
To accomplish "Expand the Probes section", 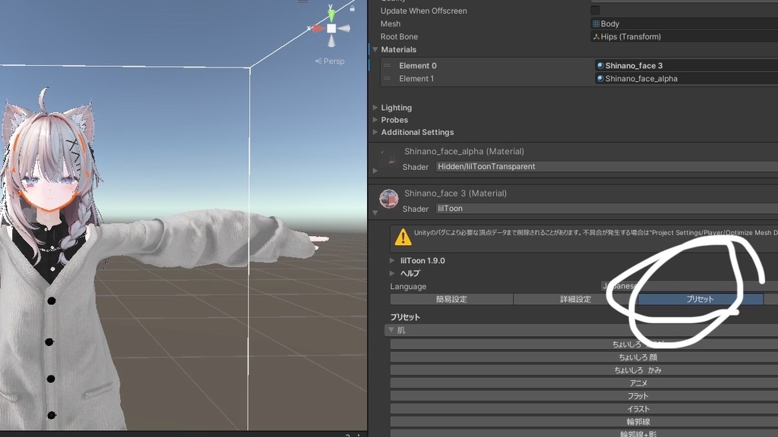I will 375,120.
